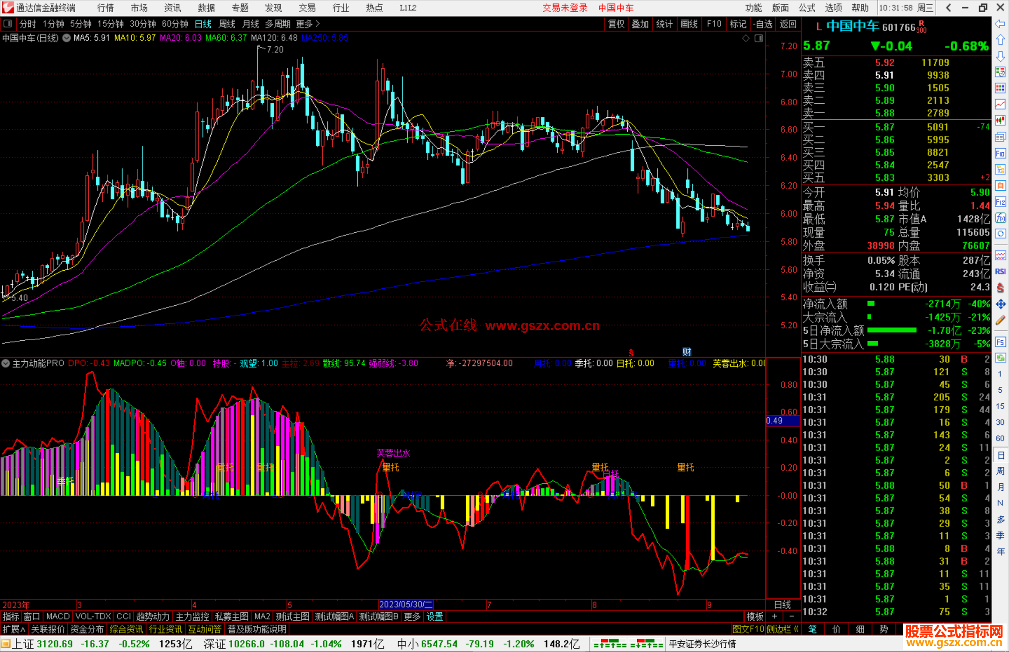This screenshot has width=1009, height=652.
Task: Toggle panel icon left of 分时
Action: tap(8, 24)
